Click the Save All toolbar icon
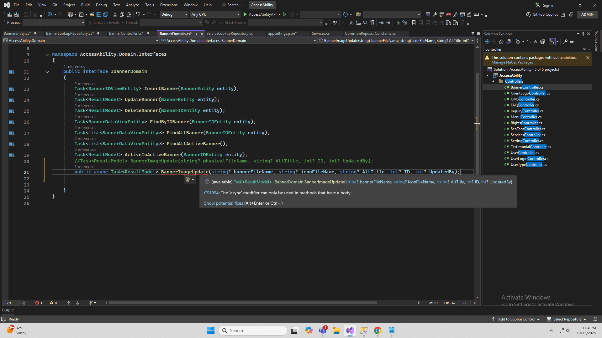 point(106,14)
